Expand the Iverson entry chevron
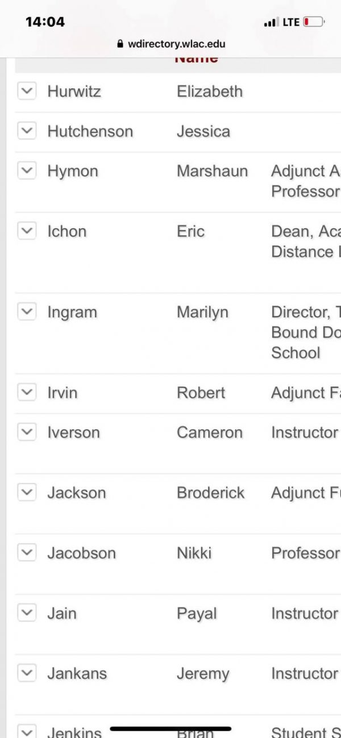The height and width of the screenshot is (738, 341). [27, 432]
